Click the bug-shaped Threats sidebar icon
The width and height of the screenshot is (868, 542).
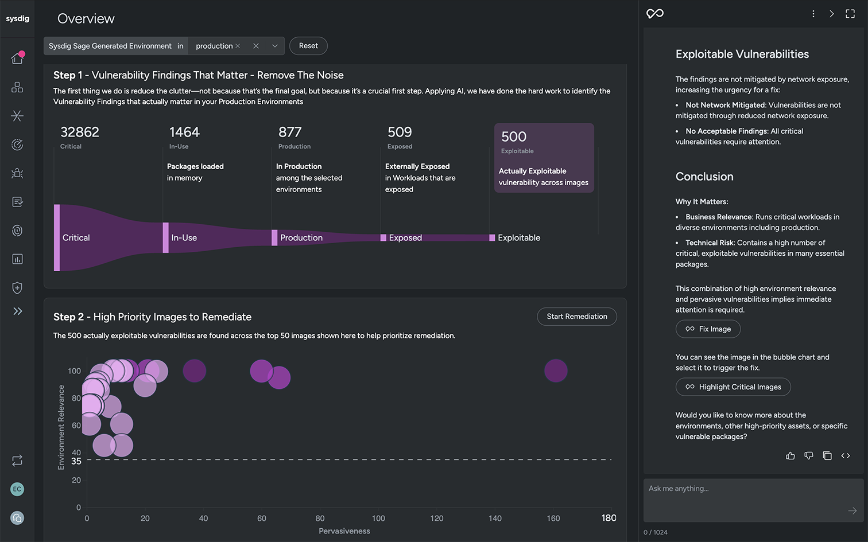tap(17, 173)
